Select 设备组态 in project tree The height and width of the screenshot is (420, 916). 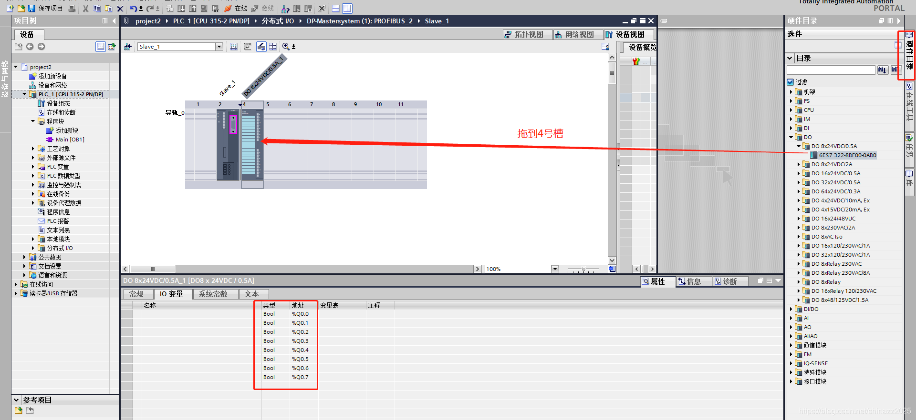(x=58, y=103)
